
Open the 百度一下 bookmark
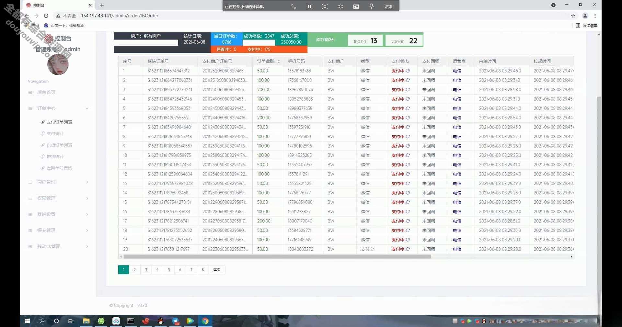pos(64,26)
